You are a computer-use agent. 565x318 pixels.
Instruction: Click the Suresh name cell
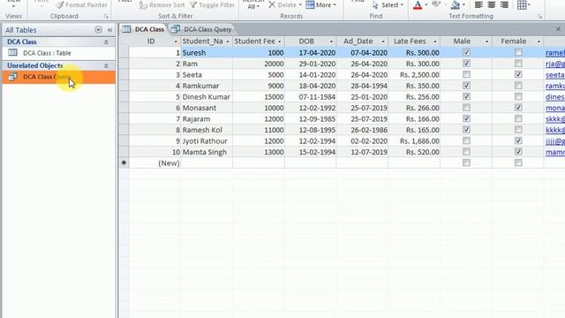click(x=207, y=53)
